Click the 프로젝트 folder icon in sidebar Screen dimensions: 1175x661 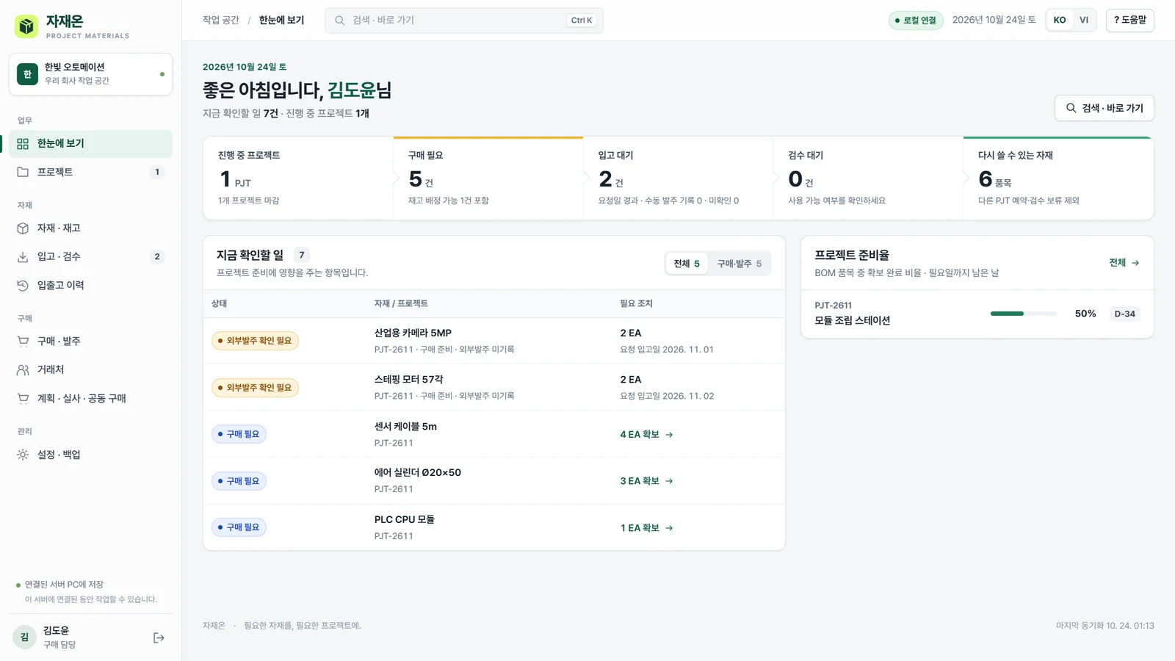click(x=23, y=172)
